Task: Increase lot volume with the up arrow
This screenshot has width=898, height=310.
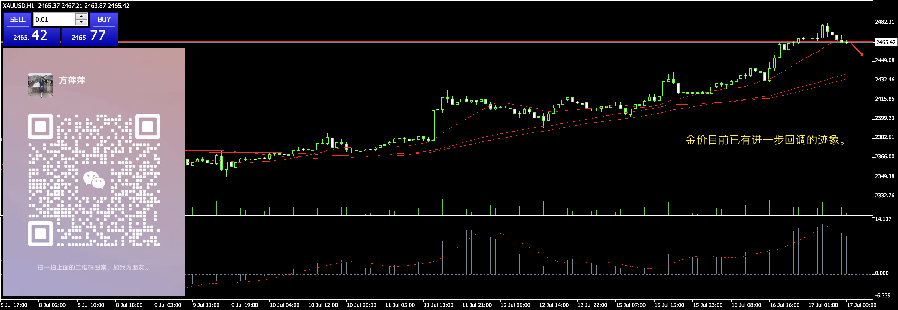Action: tap(81, 16)
